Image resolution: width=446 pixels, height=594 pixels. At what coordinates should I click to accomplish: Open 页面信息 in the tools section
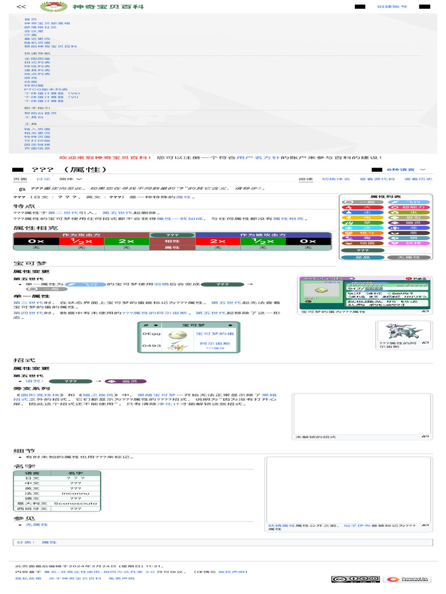point(37,148)
